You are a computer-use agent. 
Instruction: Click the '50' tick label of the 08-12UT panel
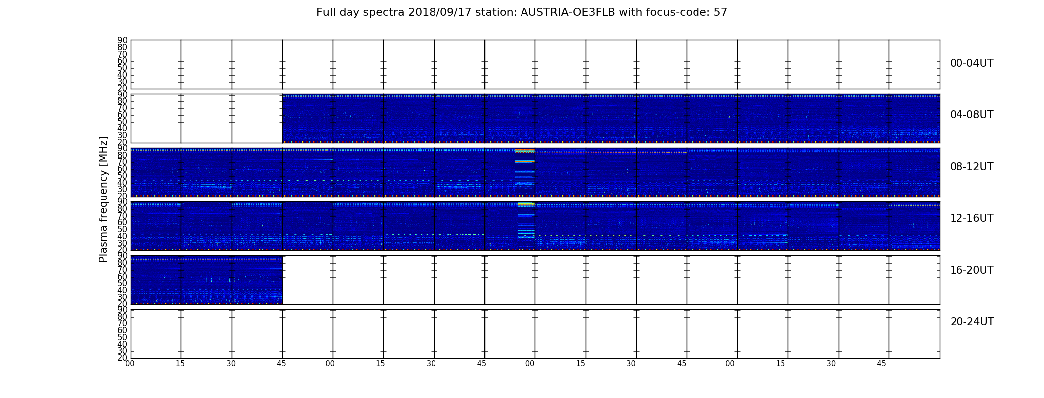pos(122,176)
